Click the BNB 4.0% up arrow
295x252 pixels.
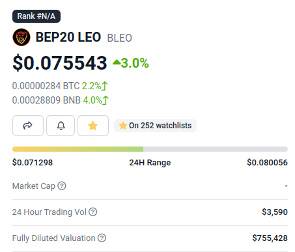tap(105, 100)
